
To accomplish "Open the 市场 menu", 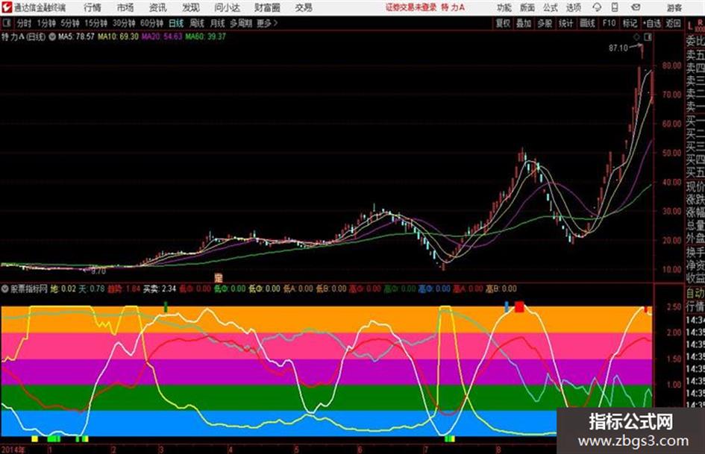I will 125,7.
